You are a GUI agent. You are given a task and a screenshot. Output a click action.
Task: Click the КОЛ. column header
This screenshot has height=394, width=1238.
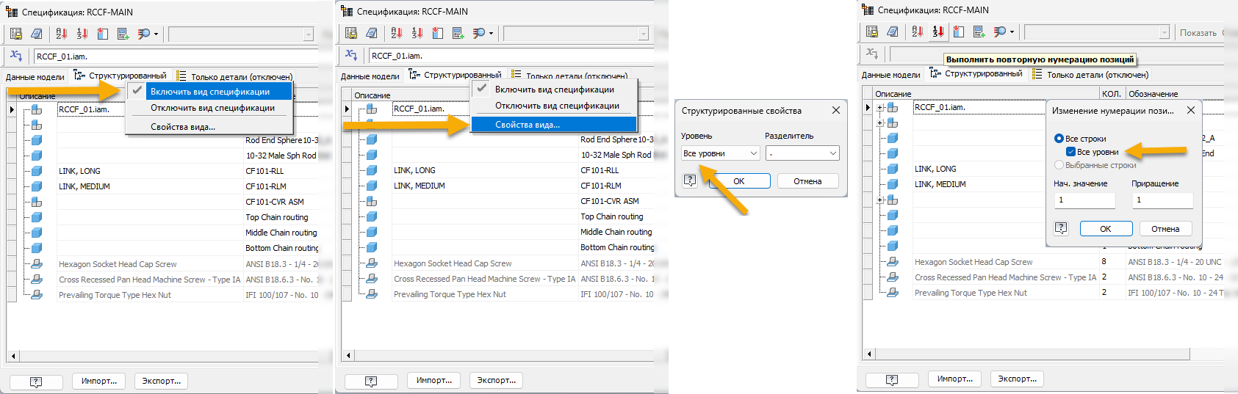[1111, 94]
